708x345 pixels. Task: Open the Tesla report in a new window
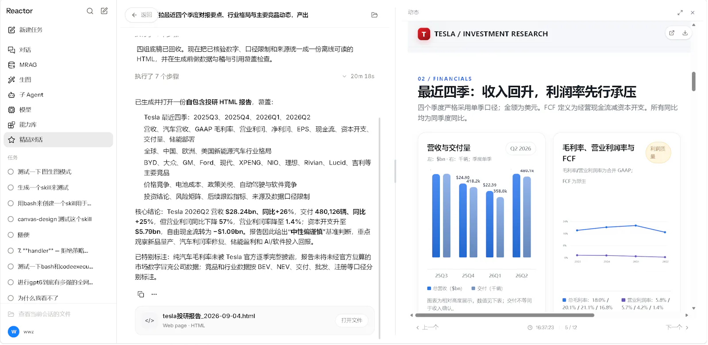[x=672, y=33]
